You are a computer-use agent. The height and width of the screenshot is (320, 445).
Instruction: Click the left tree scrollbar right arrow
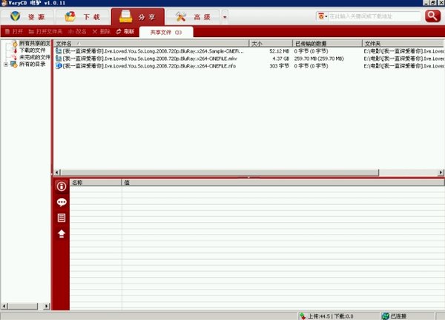coord(47,306)
